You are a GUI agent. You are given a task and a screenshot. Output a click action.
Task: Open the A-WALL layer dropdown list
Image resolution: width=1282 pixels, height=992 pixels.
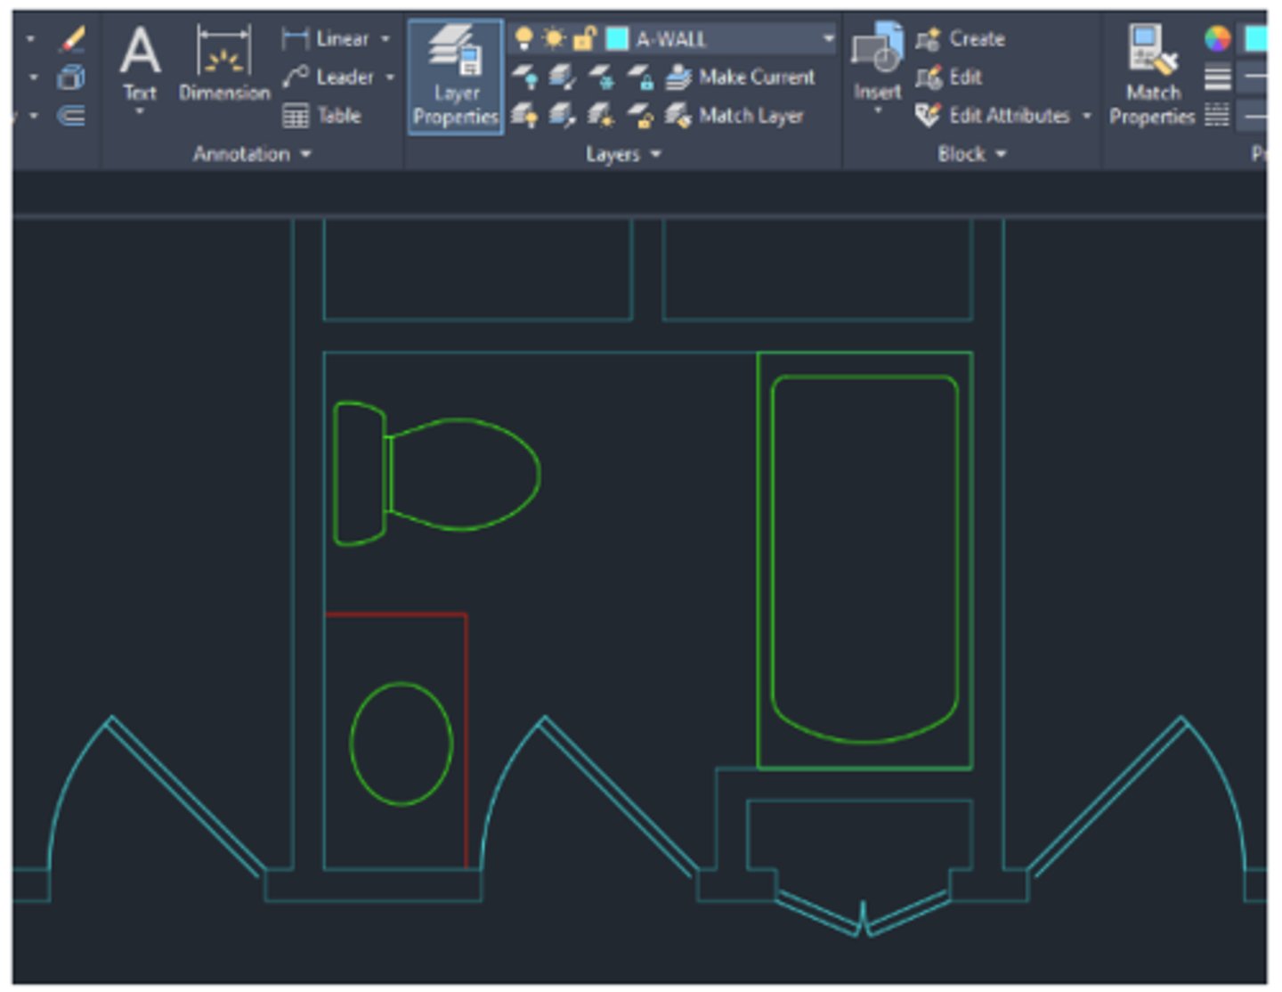pos(828,38)
